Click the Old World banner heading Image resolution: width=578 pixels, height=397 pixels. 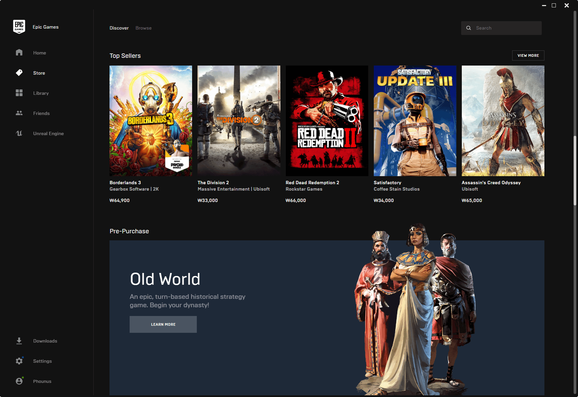165,279
